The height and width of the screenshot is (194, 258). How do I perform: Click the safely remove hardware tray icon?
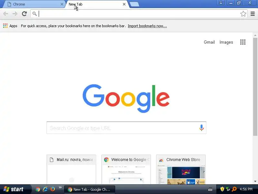coord(228,189)
